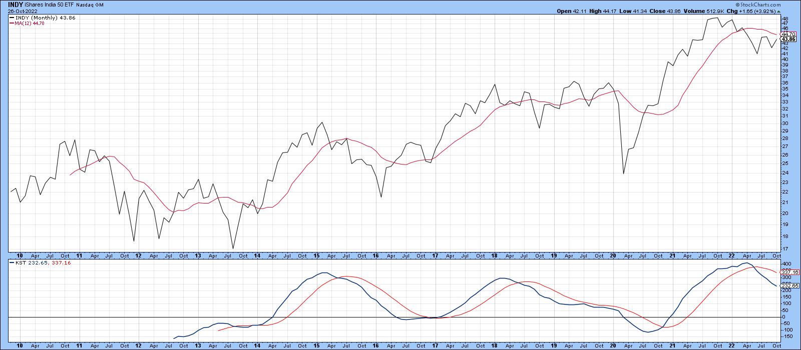Click the year 15 label on lower time axis

click(317, 345)
